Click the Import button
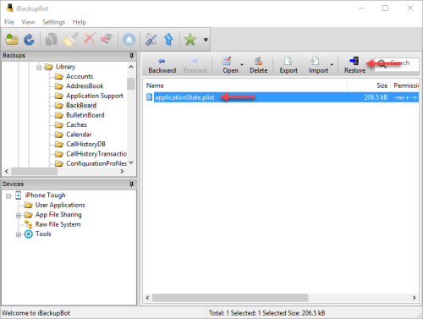 318,65
